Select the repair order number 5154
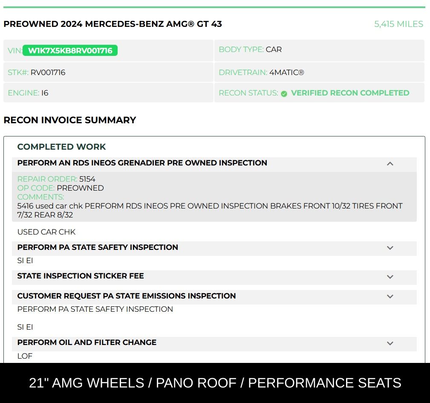Screen dimensions: 430x403 (x=87, y=179)
